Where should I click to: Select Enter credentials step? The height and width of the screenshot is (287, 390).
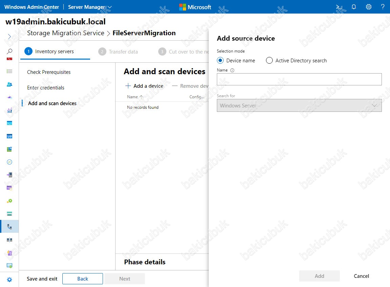click(45, 87)
